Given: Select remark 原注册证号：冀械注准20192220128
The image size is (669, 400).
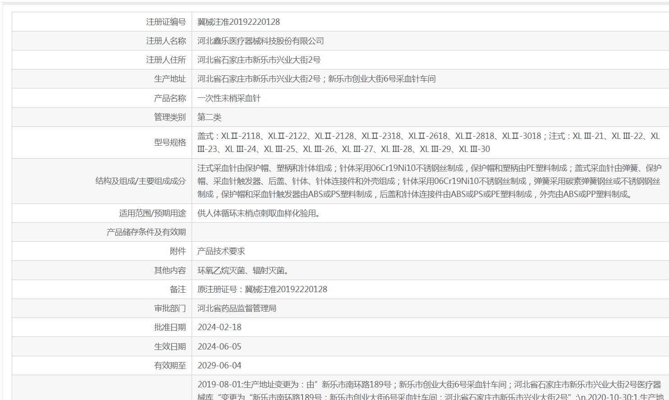Looking at the screenshot, I should point(262,289).
